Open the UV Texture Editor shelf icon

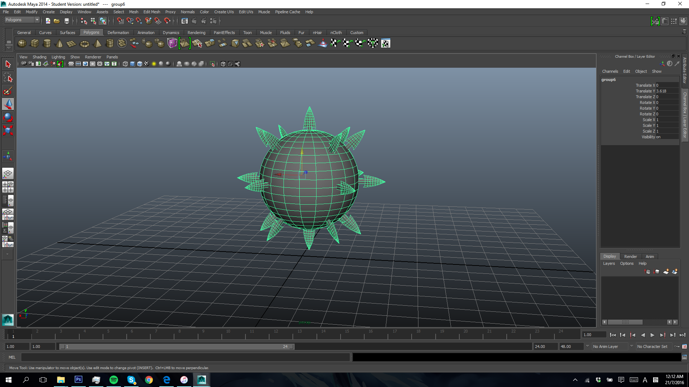pyautogui.click(x=385, y=43)
